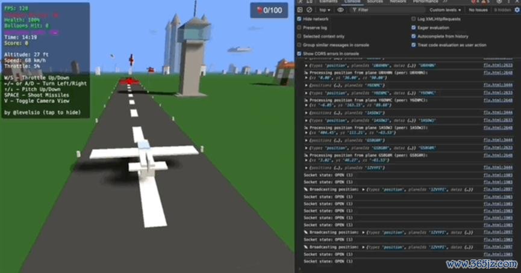Expand the {position, planeId 'Y6ENMC'} object
Viewport: 521px width, 273px height.
[307, 85]
